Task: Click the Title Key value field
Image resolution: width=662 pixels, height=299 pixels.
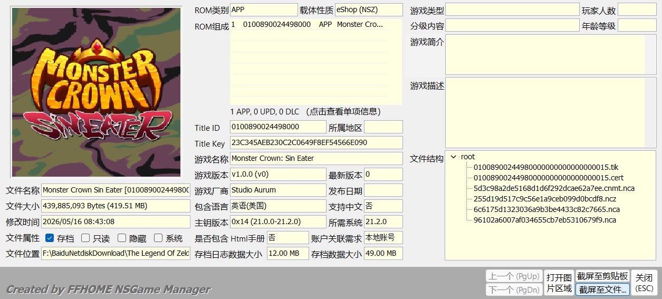Action: coord(316,143)
